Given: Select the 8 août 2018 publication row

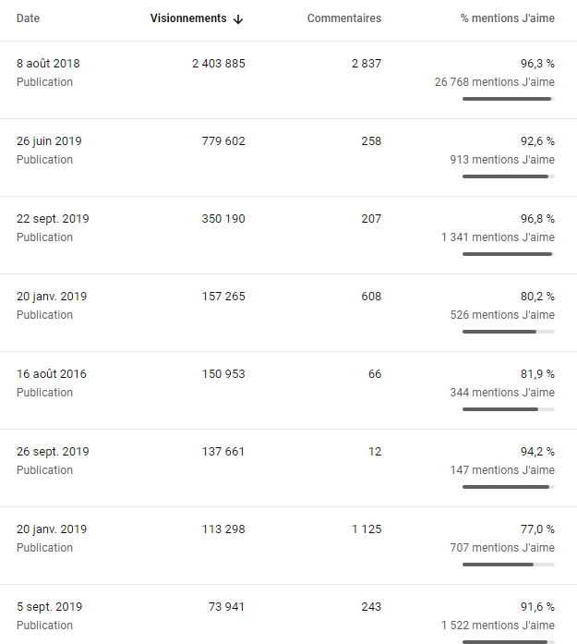Looking at the screenshot, I should tap(288, 80).
